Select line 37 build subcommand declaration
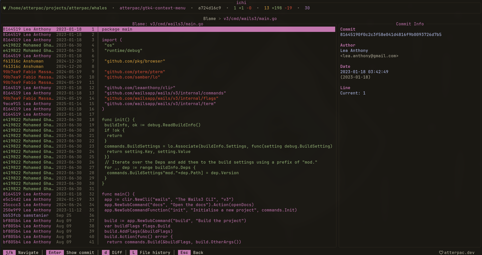 (169, 221)
